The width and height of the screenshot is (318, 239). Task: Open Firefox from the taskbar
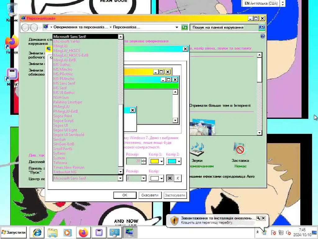(x=83, y=232)
